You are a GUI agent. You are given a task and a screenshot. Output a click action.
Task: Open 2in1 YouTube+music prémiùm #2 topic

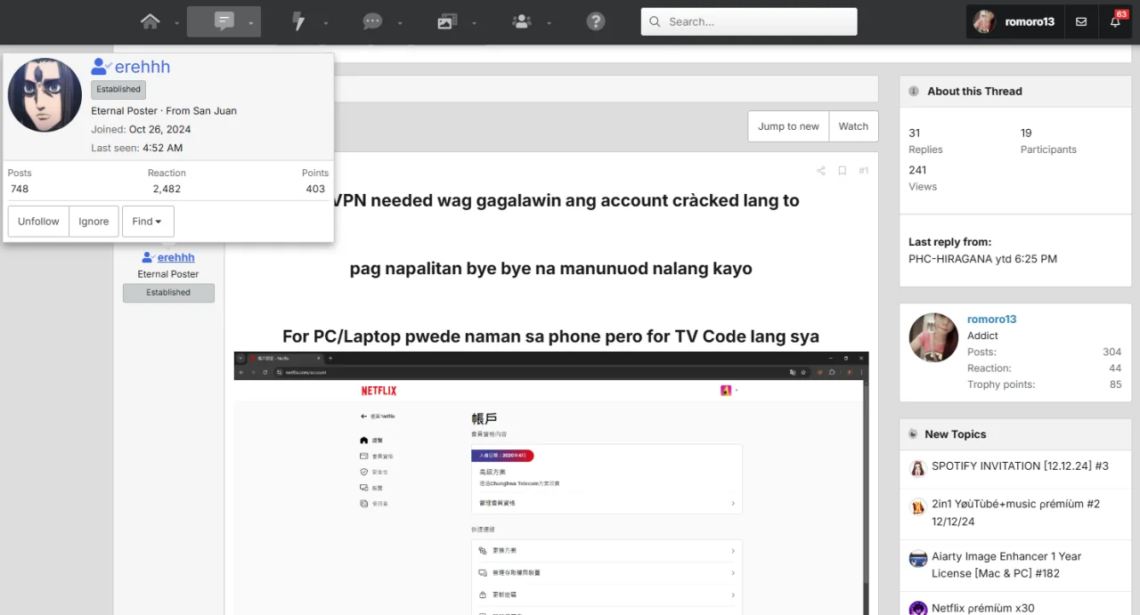(x=1015, y=512)
